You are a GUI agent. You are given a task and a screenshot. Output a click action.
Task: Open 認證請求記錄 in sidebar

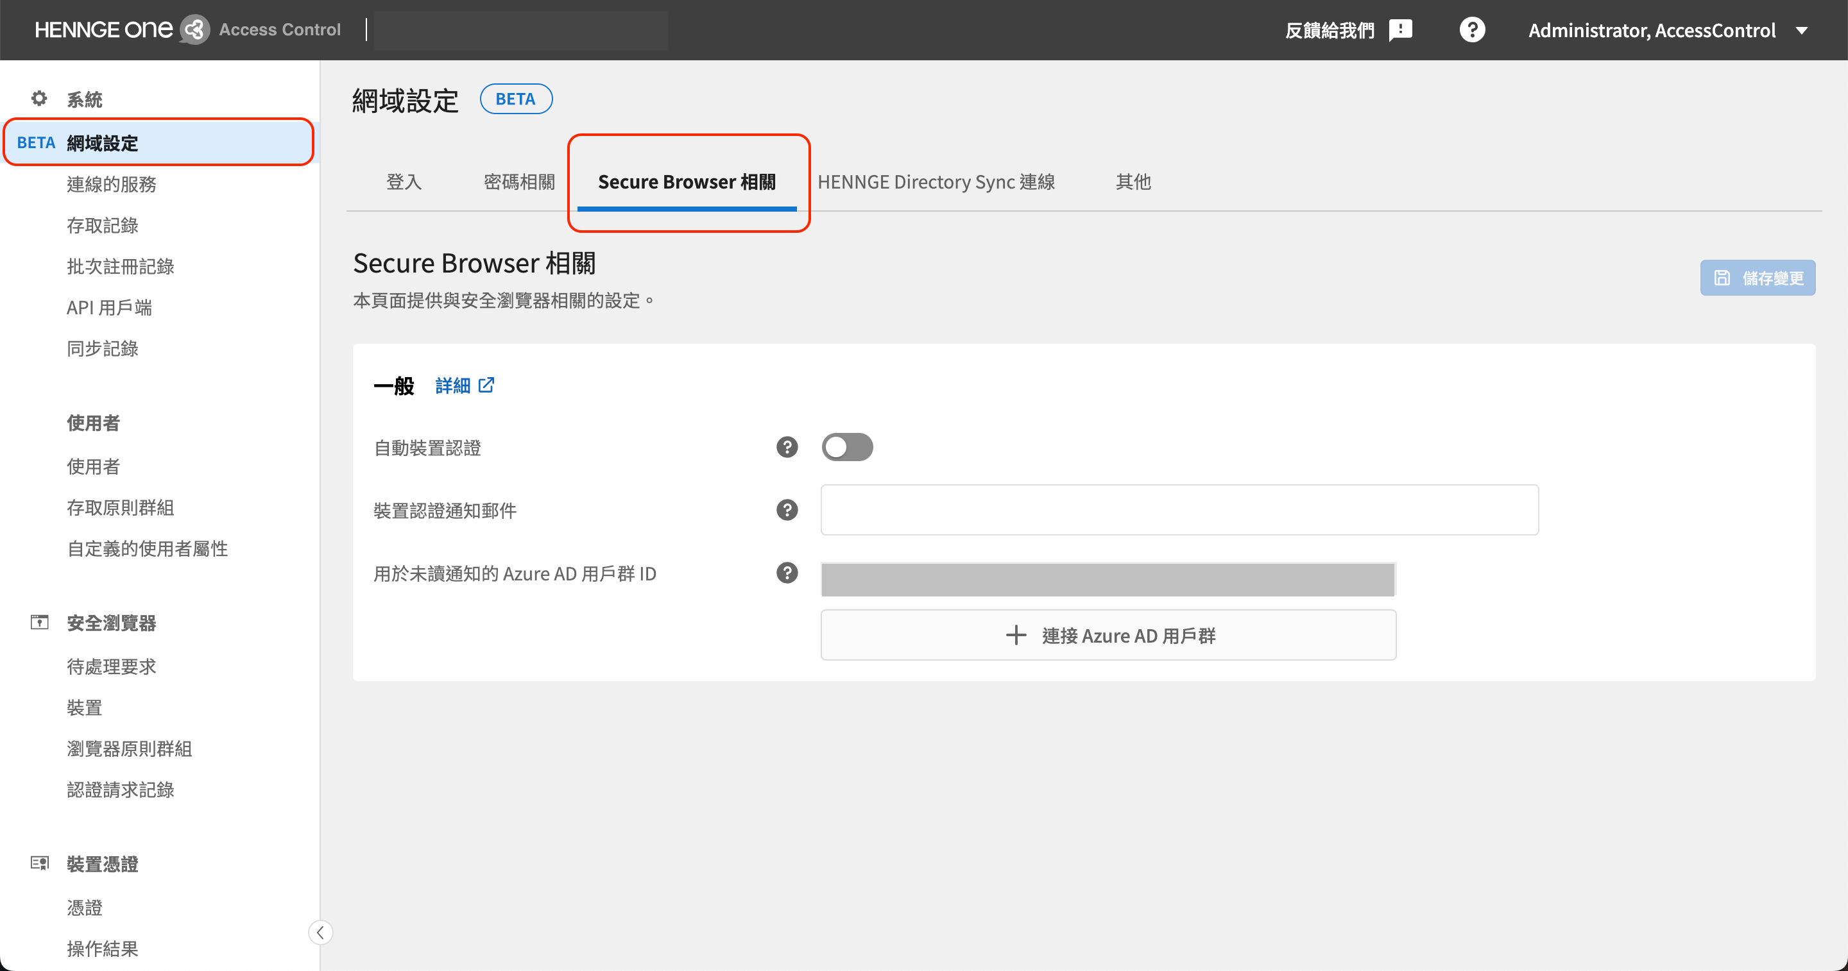[x=121, y=789]
